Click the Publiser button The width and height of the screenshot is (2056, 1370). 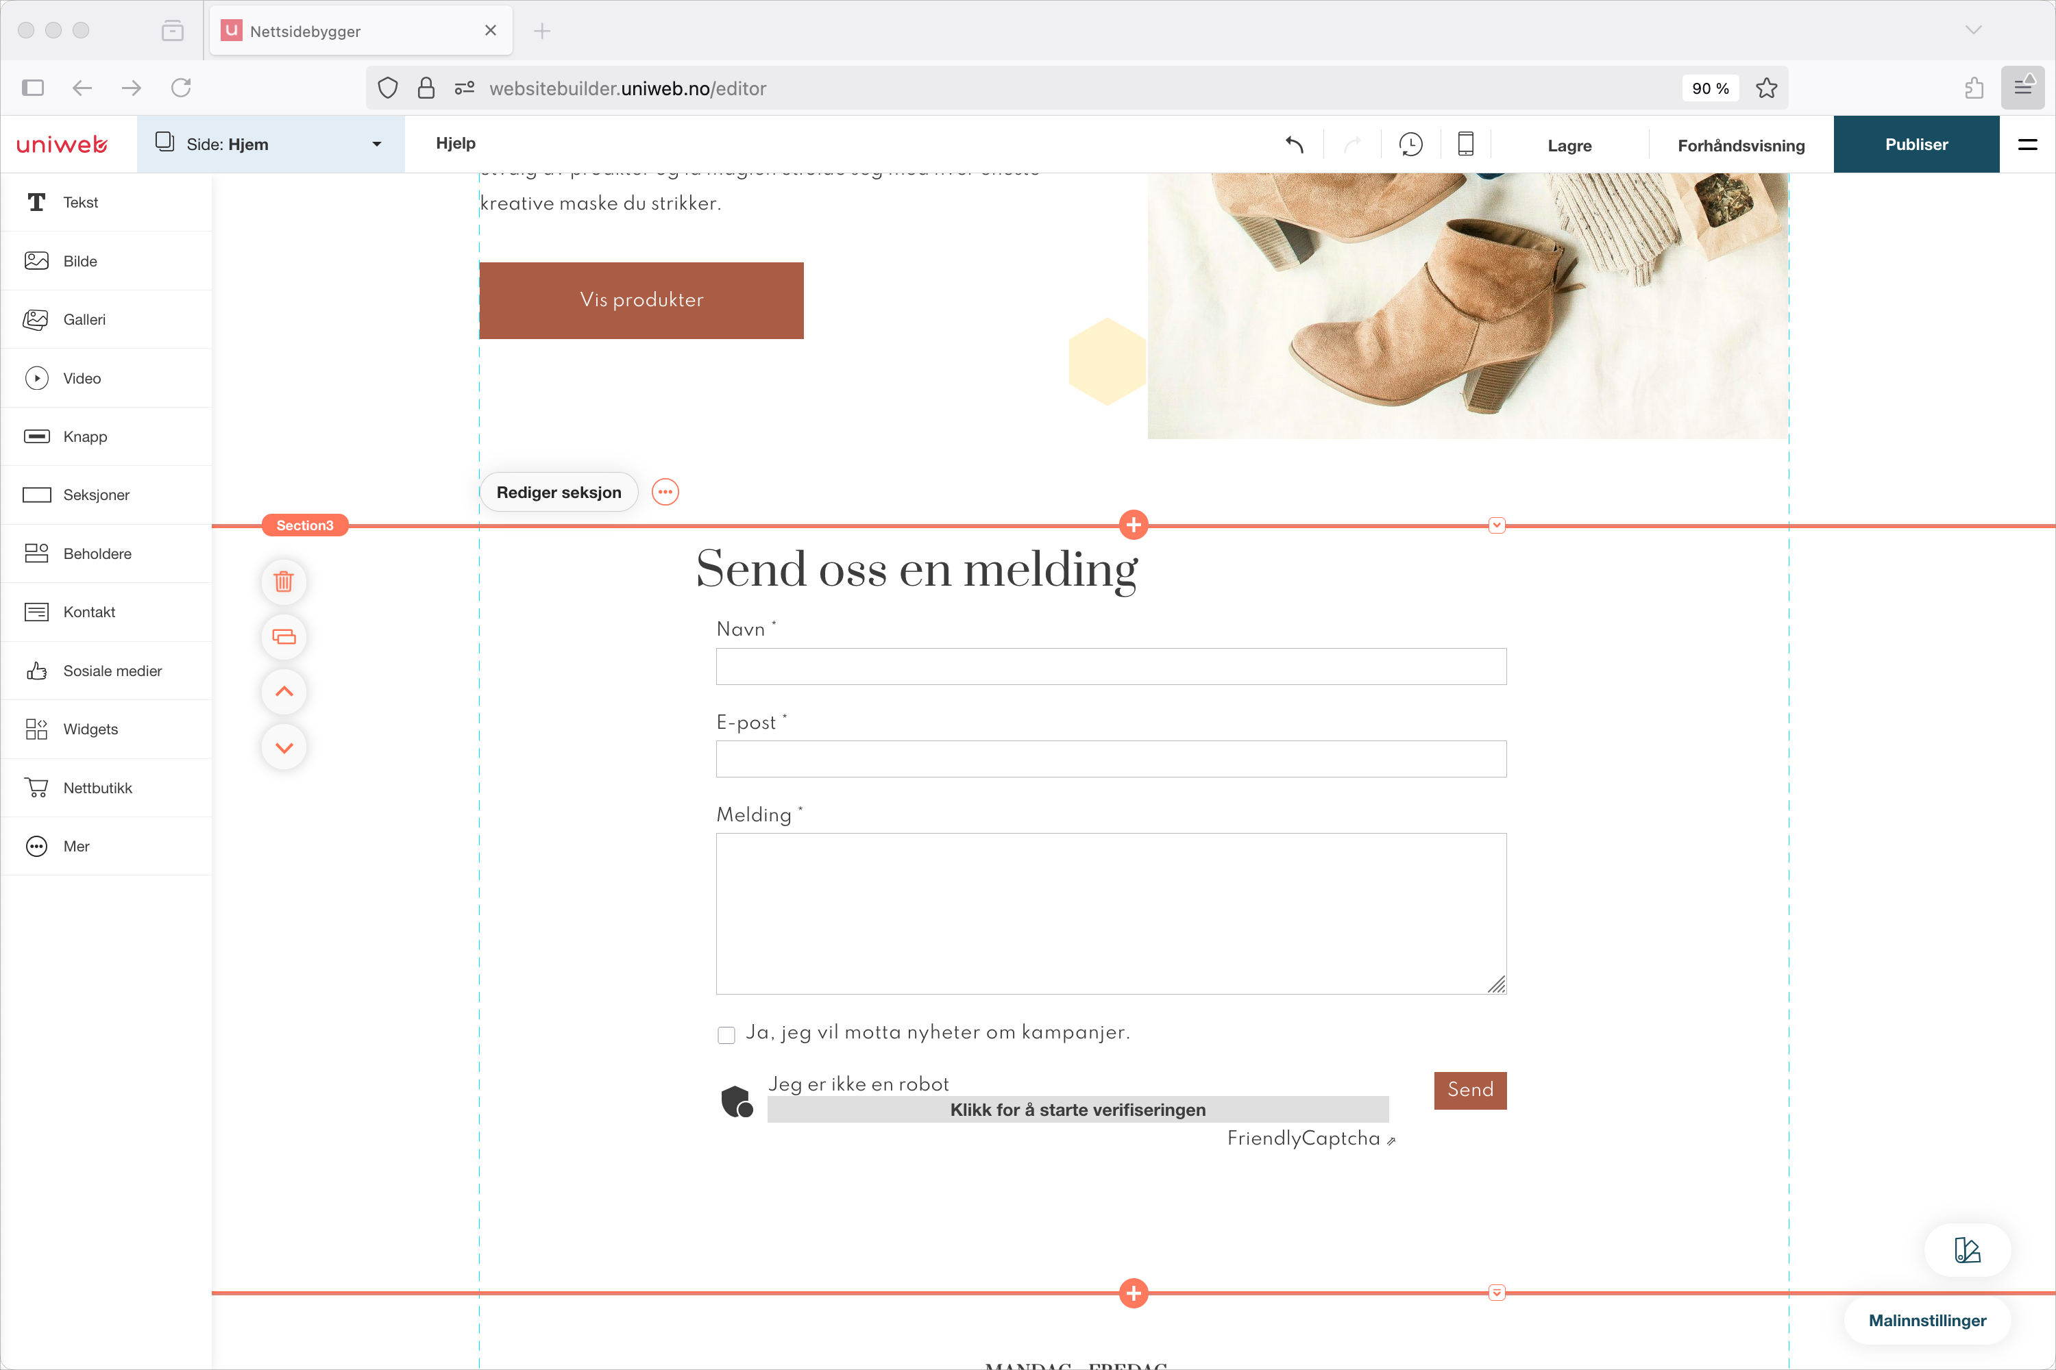pyautogui.click(x=1916, y=144)
